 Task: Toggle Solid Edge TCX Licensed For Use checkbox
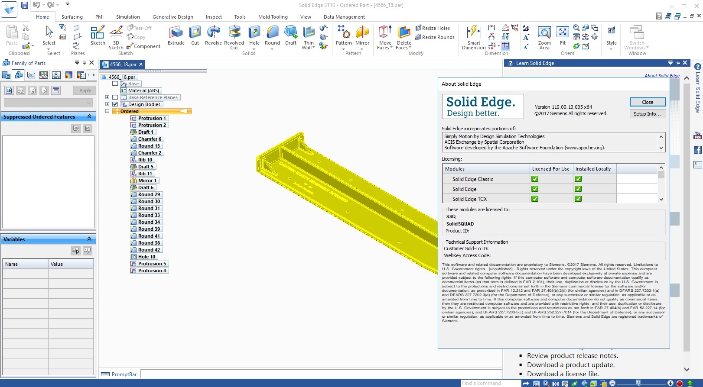[x=535, y=199]
